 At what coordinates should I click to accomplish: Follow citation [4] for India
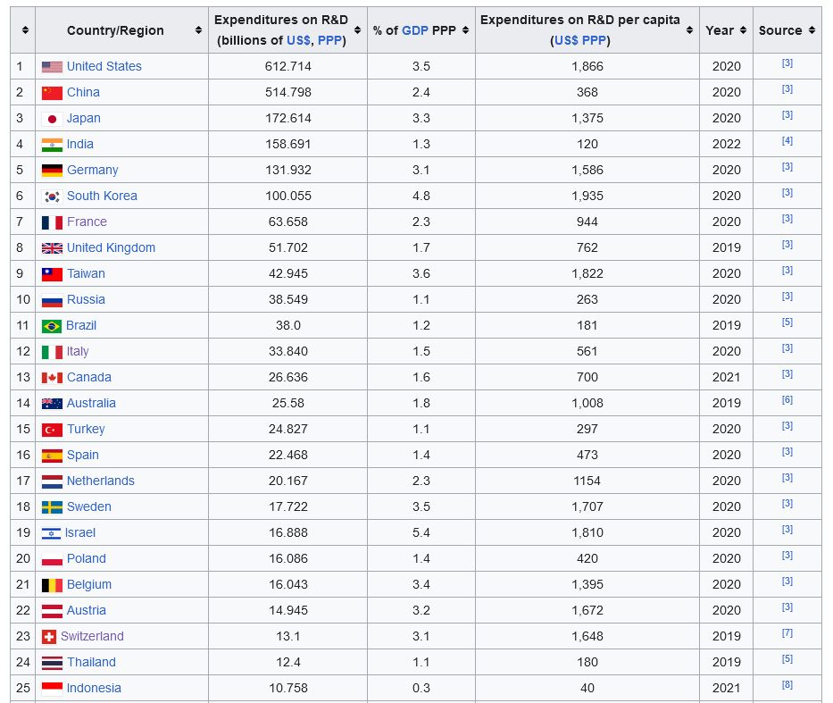787,141
